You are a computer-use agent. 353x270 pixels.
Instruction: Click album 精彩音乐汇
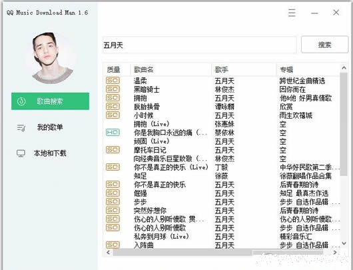(296, 237)
